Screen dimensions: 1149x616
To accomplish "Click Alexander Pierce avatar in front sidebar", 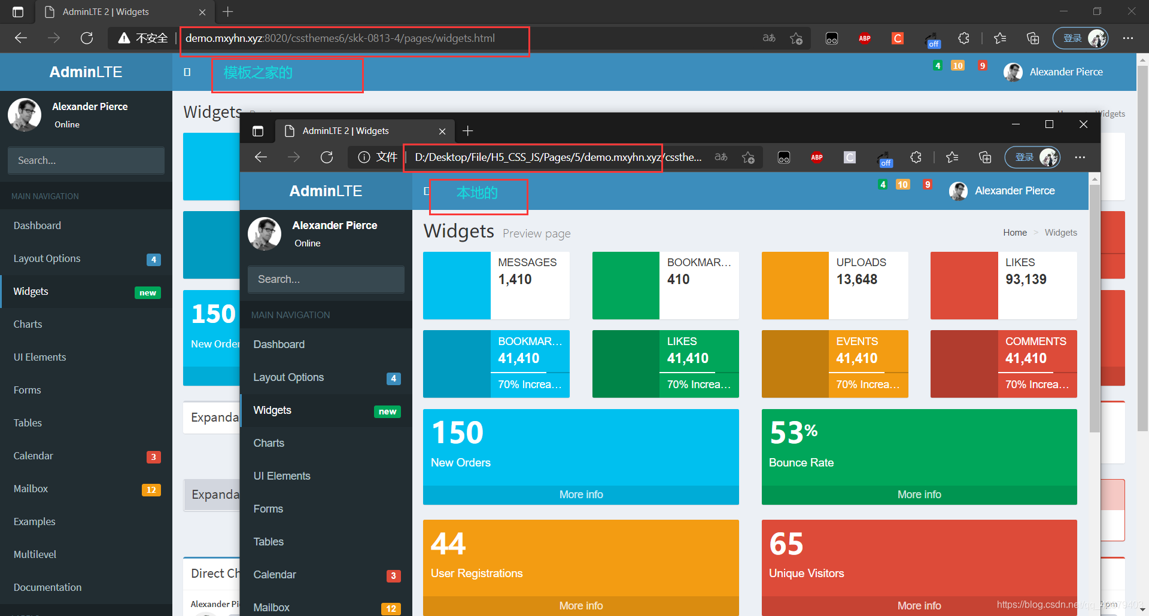I will 265,233.
